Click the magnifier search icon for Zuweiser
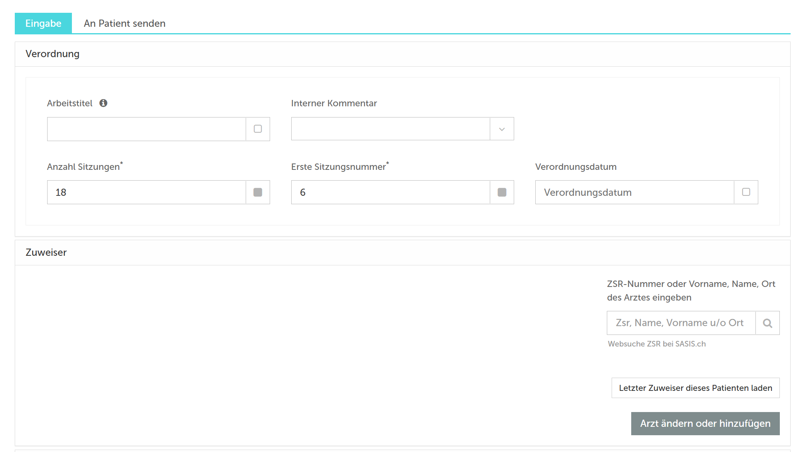This screenshot has width=799, height=452. click(767, 323)
